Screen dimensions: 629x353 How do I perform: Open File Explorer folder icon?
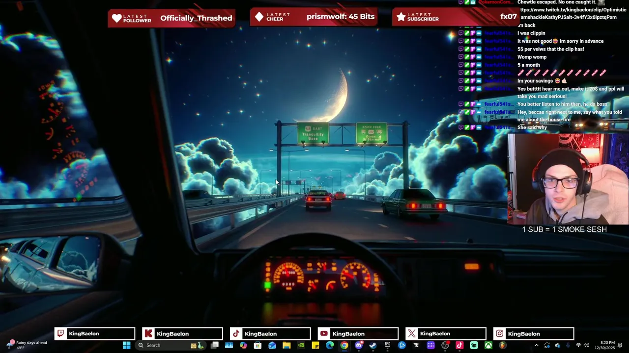(286, 345)
